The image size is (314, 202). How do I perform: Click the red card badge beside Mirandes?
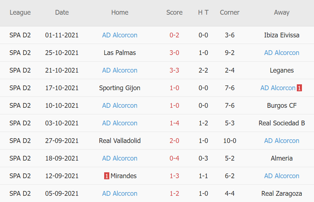tap(107, 176)
